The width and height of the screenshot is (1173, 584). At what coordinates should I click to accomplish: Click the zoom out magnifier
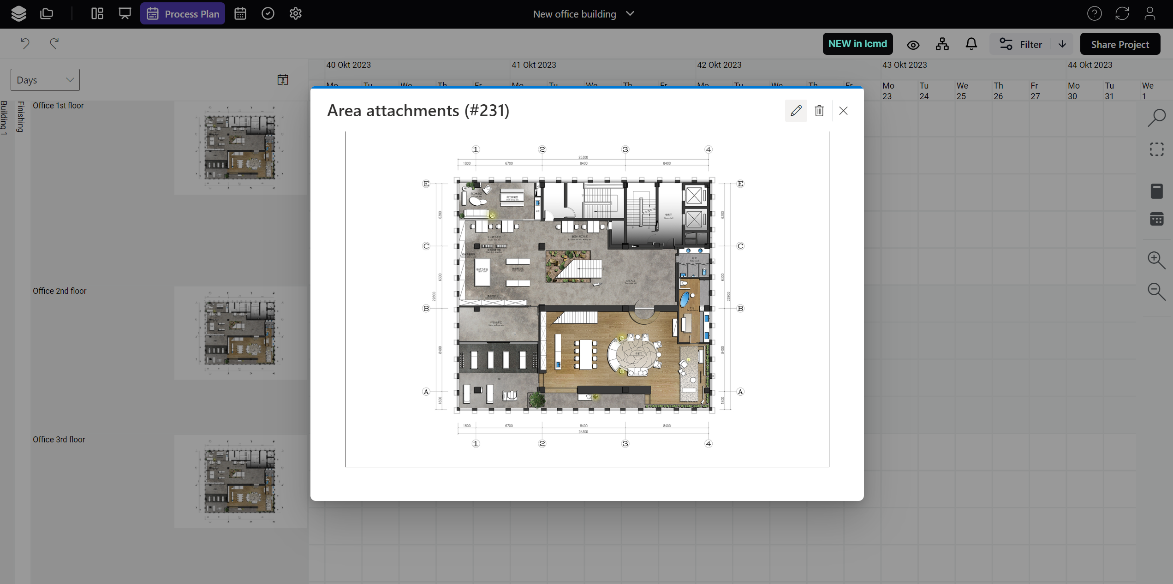point(1156,292)
